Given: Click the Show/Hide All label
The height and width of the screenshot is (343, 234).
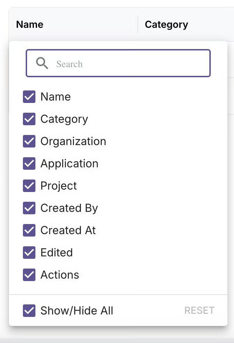Looking at the screenshot, I should [77, 310].
